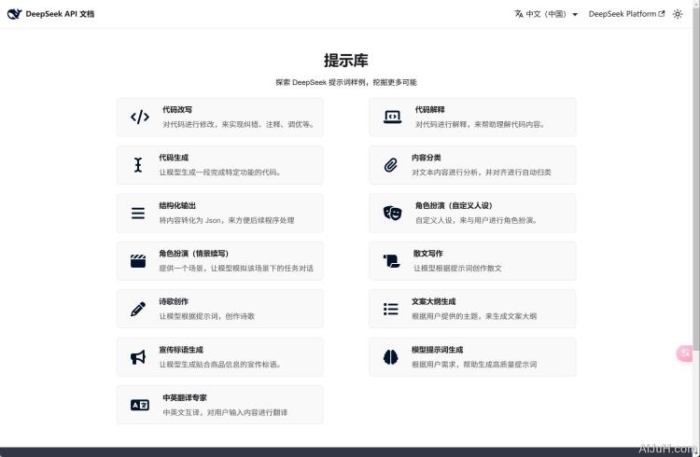The image size is (700, 457).
Task: Expand the 中文（中国）language dropdown
Action: pyautogui.click(x=546, y=14)
